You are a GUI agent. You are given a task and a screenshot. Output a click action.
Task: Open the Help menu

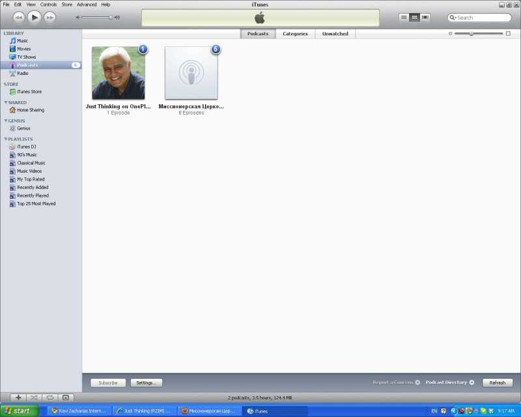106,5
